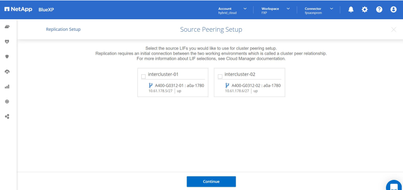This screenshot has height=190, width=403.
Task: Open the help question mark
Action: point(379,10)
